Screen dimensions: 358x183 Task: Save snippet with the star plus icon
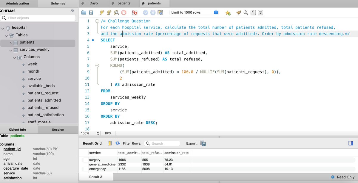point(228,12)
